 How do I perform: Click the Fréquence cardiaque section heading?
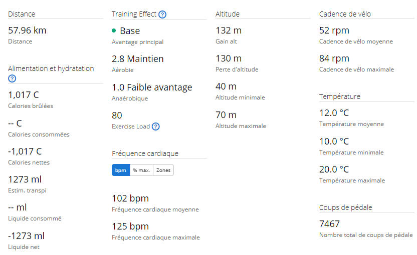point(145,153)
